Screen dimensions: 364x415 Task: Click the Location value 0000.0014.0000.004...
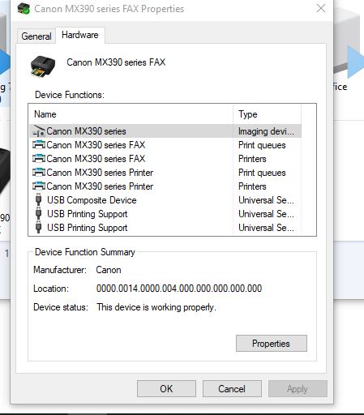coord(179,289)
